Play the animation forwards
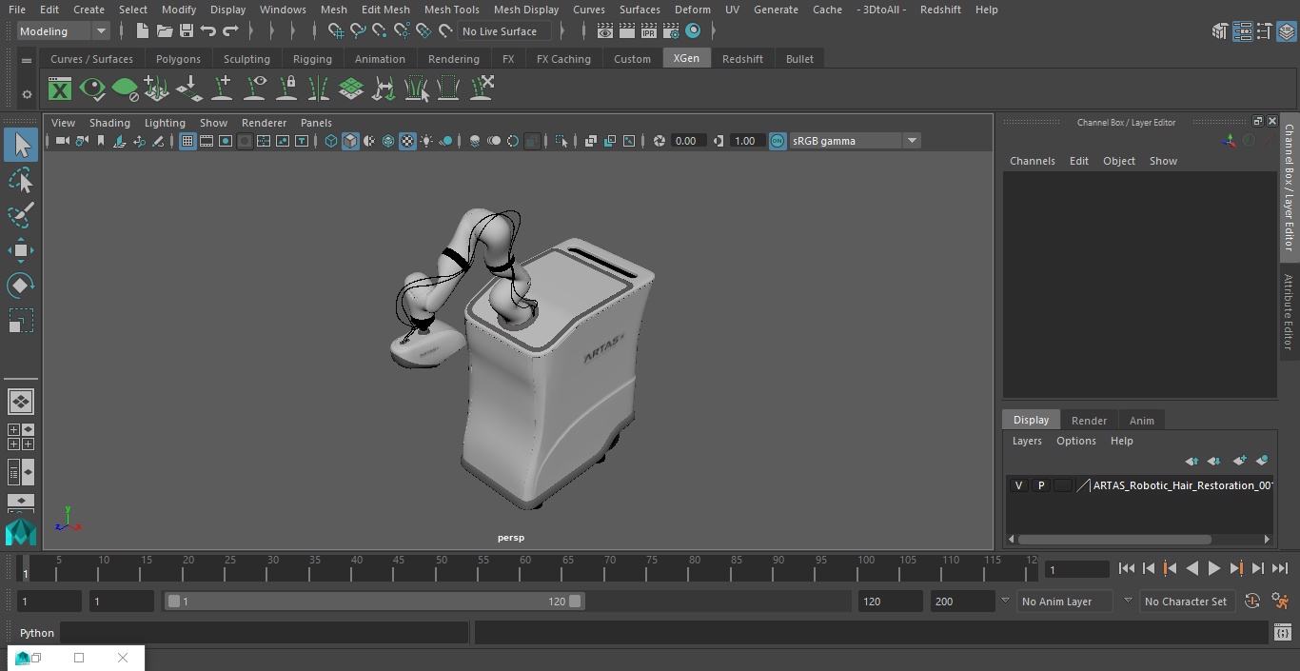This screenshot has width=1300, height=671. [1213, 568]
